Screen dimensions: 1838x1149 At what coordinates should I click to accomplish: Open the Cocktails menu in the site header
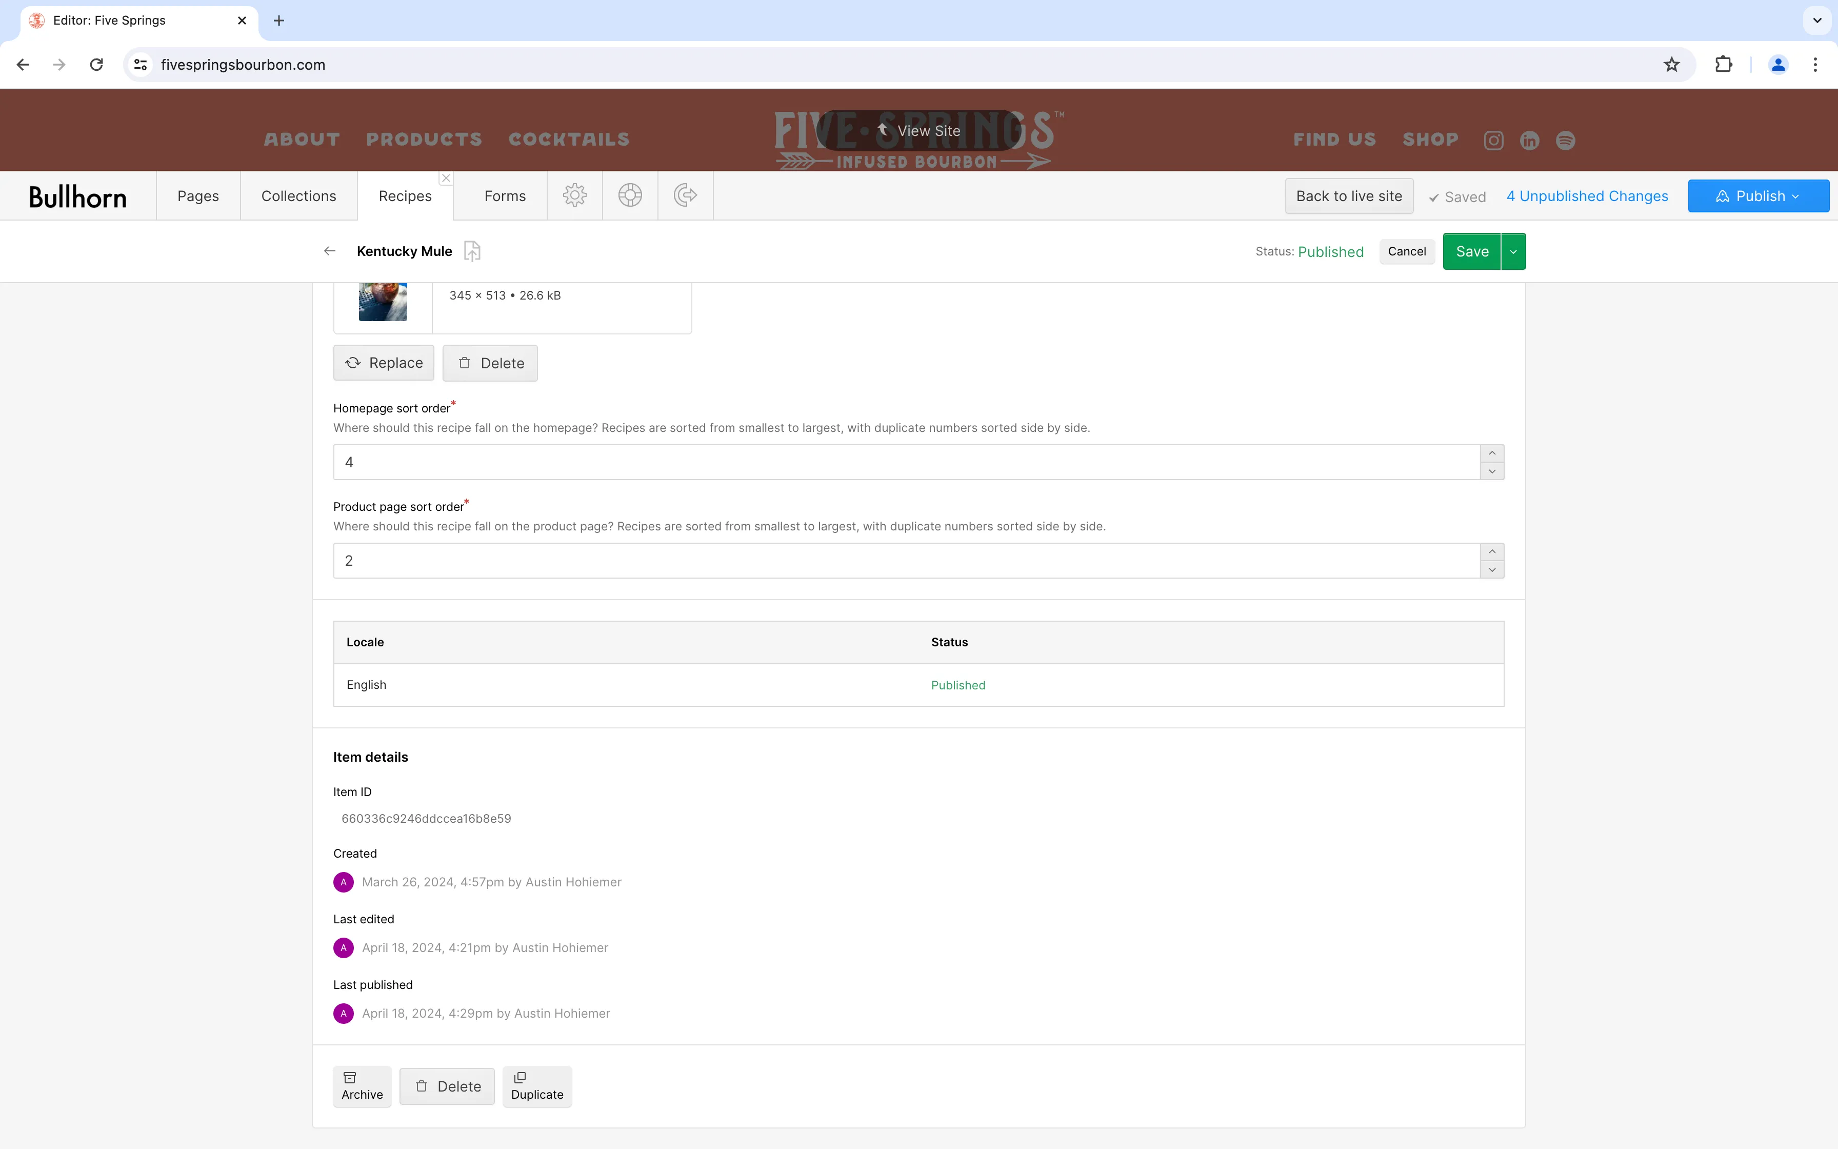pos(568,139)
